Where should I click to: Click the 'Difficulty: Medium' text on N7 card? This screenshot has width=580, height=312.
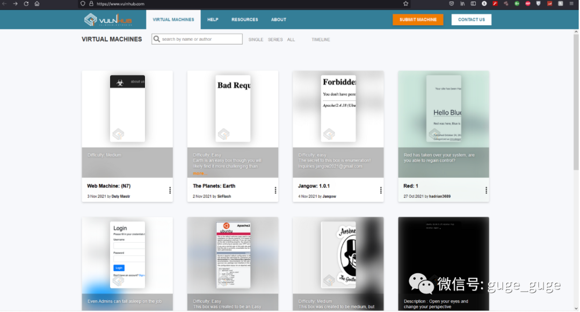(104, 155)
